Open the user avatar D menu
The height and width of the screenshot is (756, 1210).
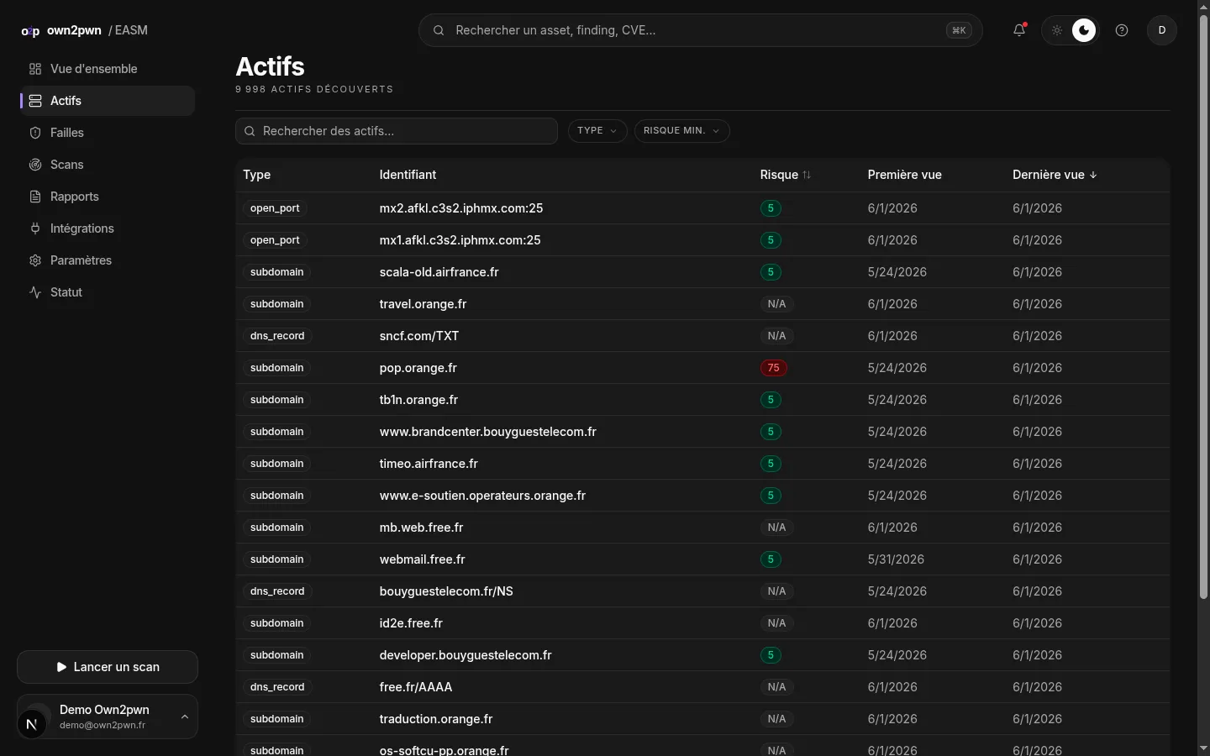[1162, 30]
